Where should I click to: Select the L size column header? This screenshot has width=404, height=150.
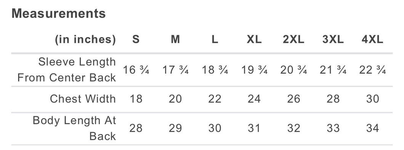(x=215, y=39)
